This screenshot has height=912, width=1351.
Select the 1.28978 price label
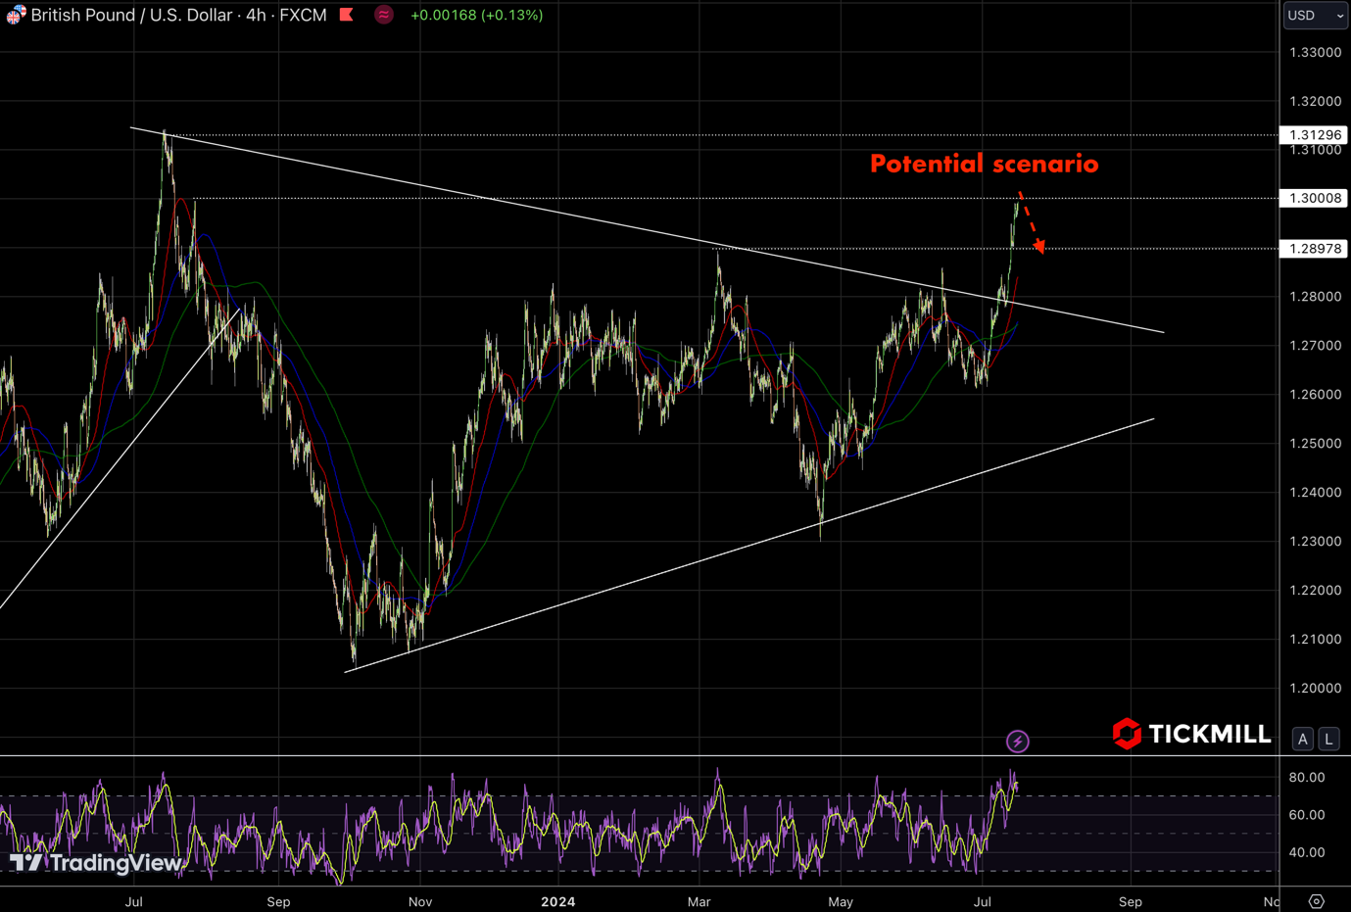1315,249
